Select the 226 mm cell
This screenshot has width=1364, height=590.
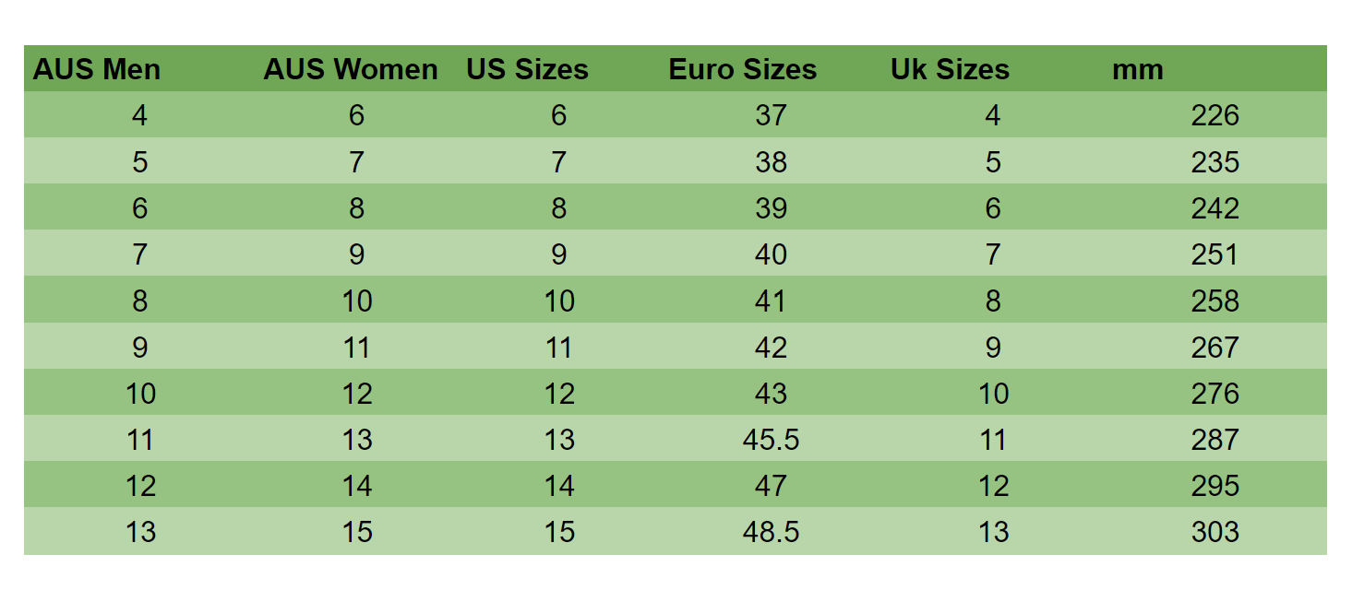click(x=1214, y=115)
